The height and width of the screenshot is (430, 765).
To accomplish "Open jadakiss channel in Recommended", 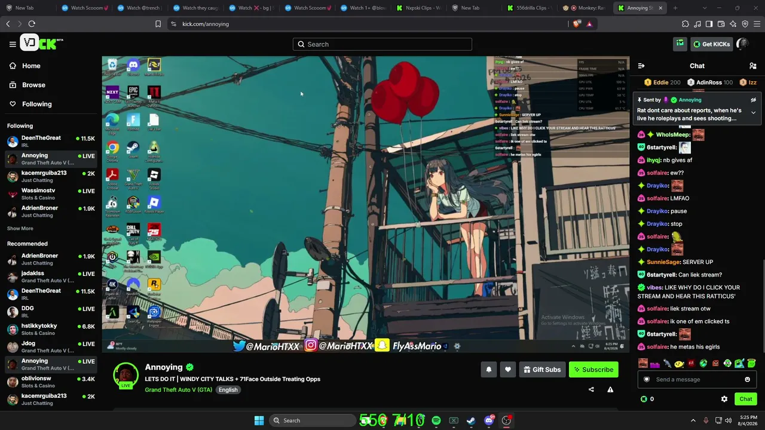I will [x=51, y=277].
